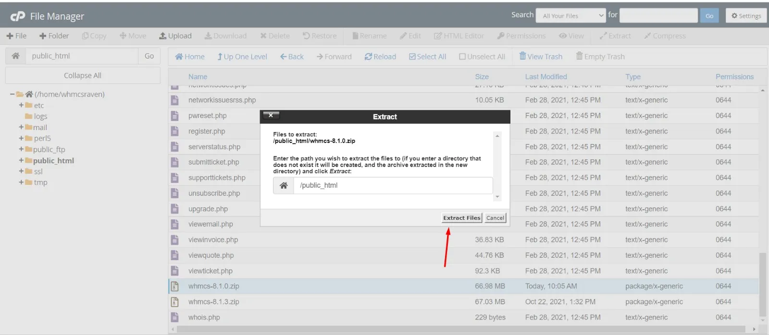Sort files by Name column header
This screenshot has height=335, width=769.
coord(198,77)
